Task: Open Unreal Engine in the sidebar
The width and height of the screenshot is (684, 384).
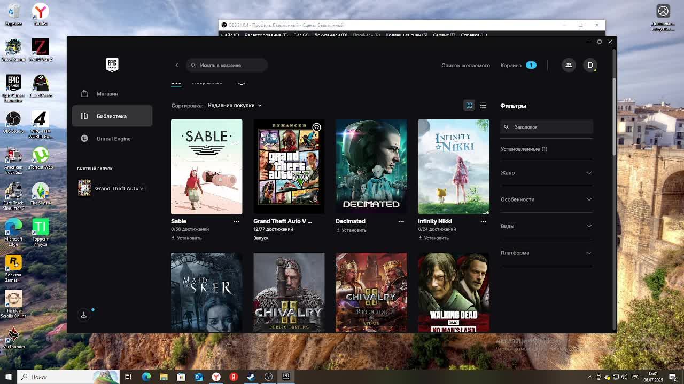Action: point(112,139)
